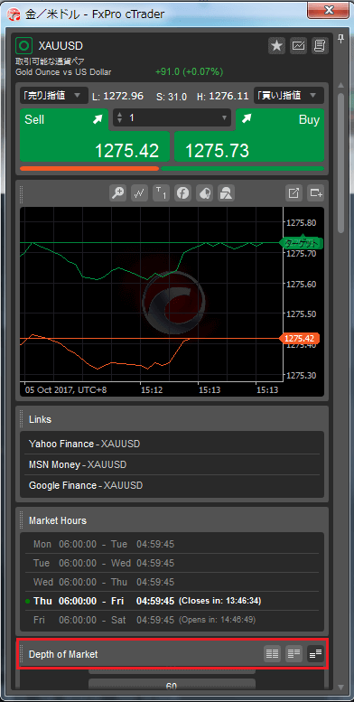Click the scrollbar down arrow
The image size is (354, 702).
(x=341, y=687)
